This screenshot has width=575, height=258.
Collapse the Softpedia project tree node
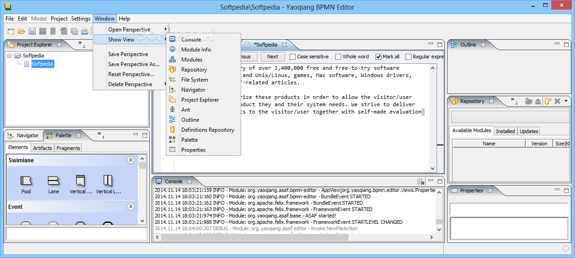pos(10,56)
